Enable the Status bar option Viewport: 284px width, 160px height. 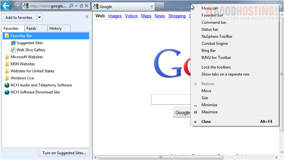[x=210, y=29]
